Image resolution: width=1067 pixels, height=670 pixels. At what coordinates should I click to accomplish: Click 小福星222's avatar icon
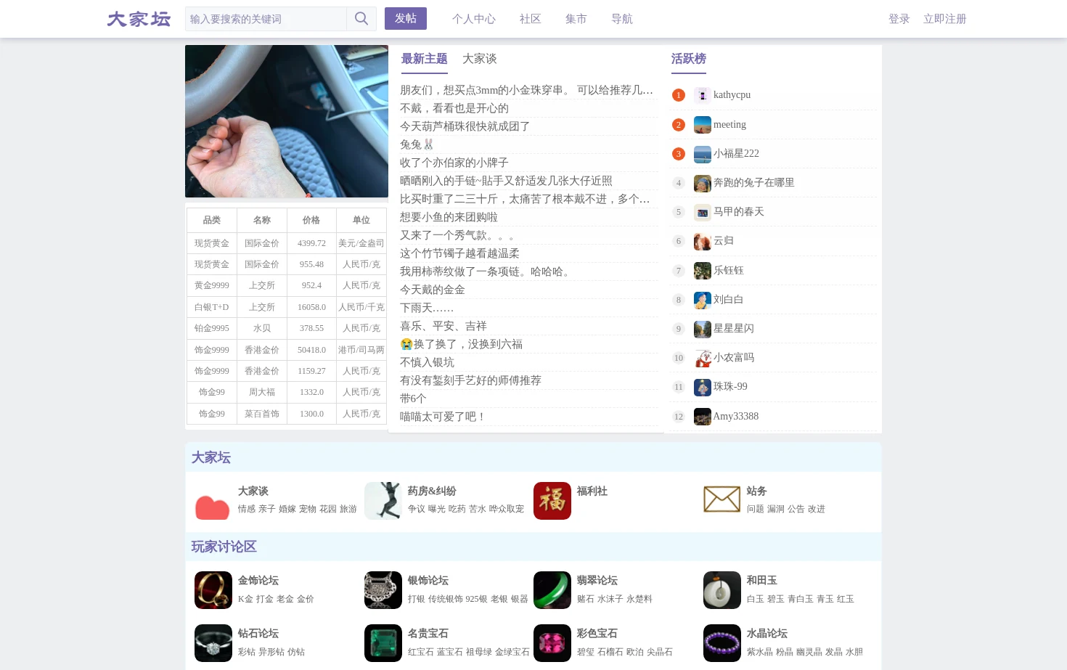click(x=702, y=154)
